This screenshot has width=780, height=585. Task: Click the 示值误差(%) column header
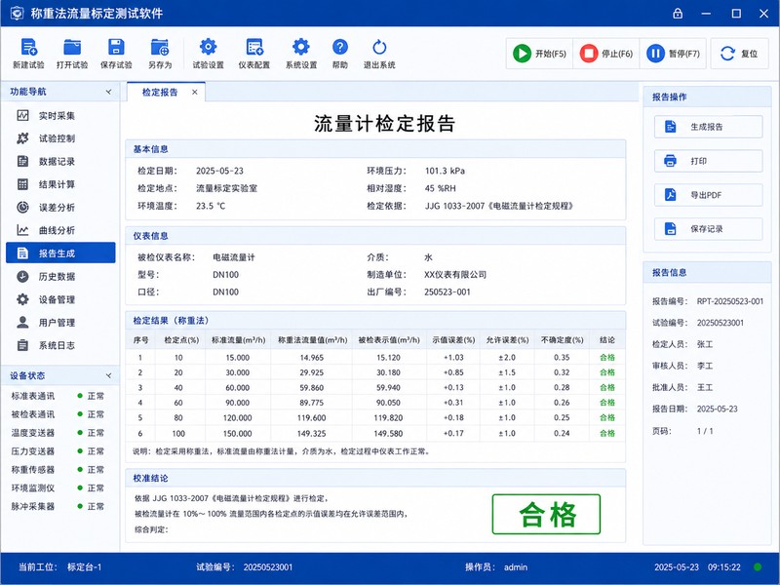pyautogui.click(x=453, y=340)
